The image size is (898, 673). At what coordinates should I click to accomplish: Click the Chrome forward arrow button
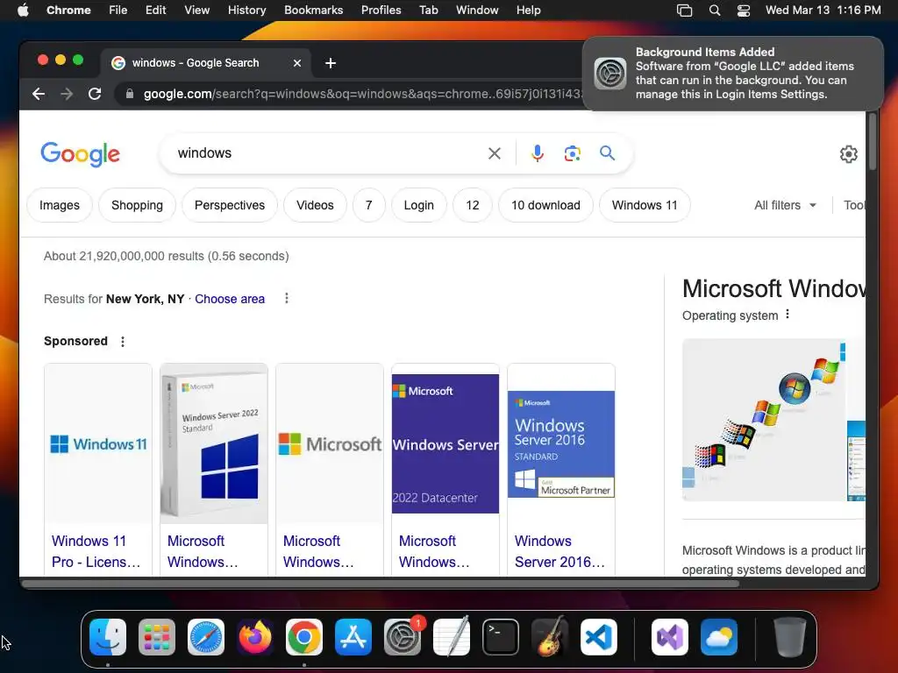pyautogui.click(x=67, y=94)
